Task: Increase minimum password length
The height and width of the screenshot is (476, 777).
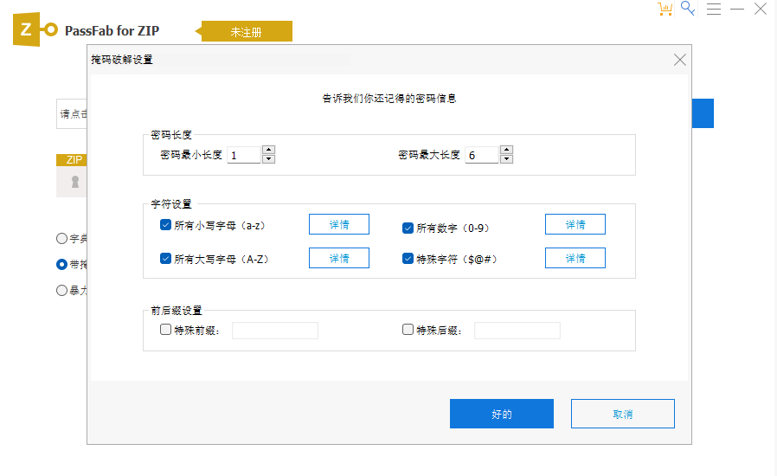Action: click(268, 150)
